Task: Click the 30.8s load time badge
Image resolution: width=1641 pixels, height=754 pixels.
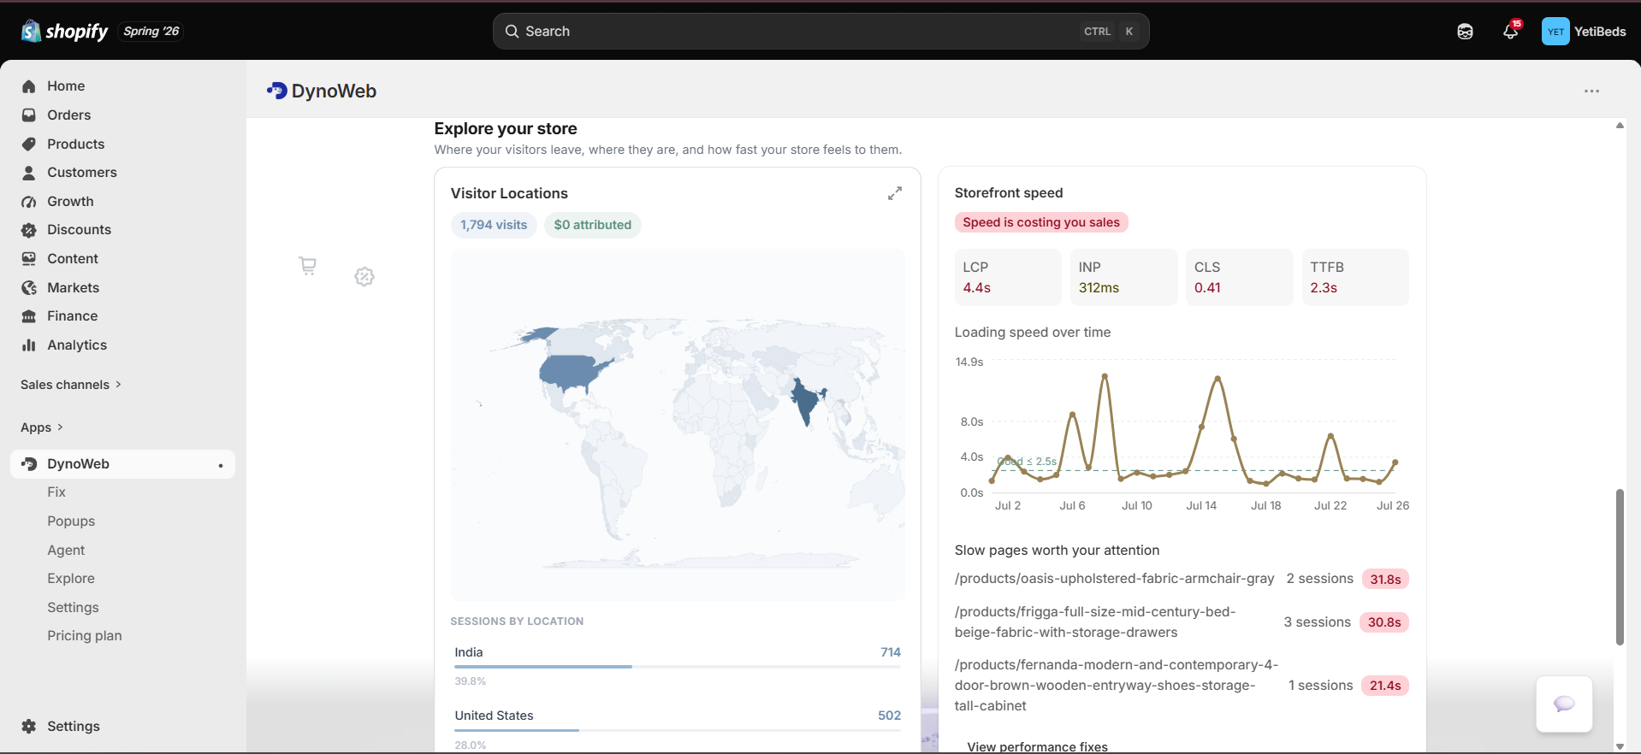Action: point(1384,622)
